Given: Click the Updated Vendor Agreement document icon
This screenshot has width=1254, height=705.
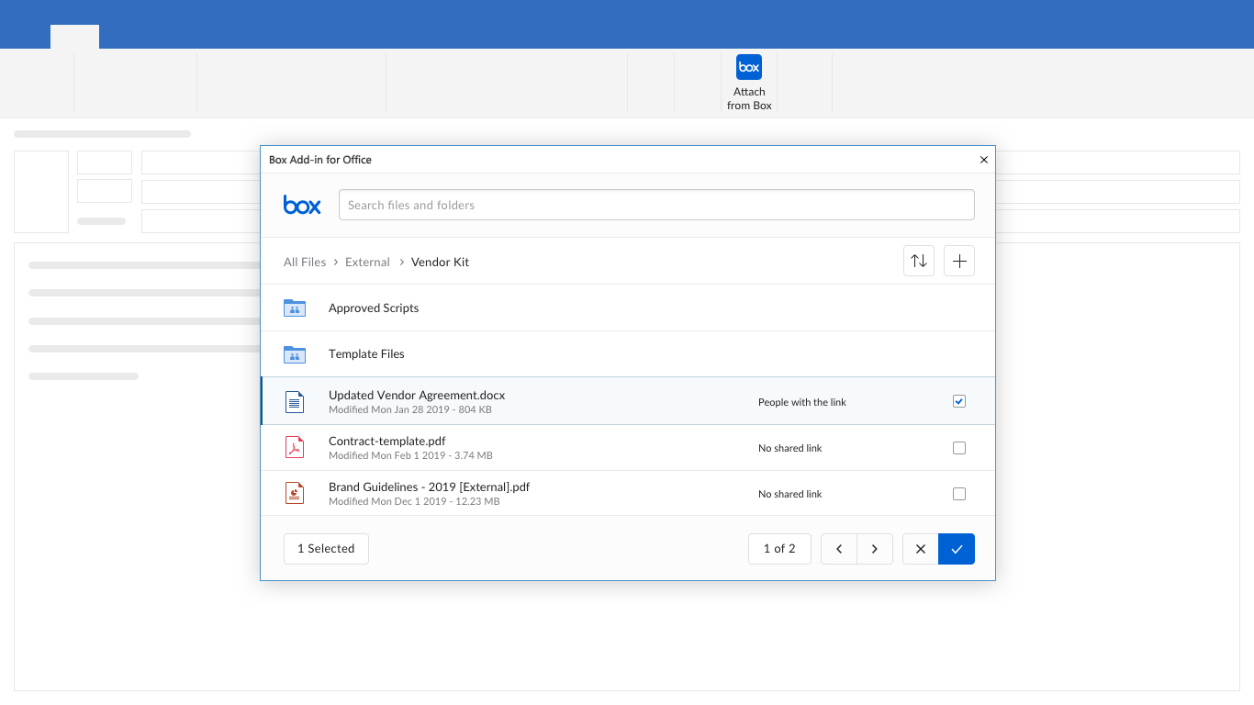Looking at the screenshot, I should coord(295,402).
